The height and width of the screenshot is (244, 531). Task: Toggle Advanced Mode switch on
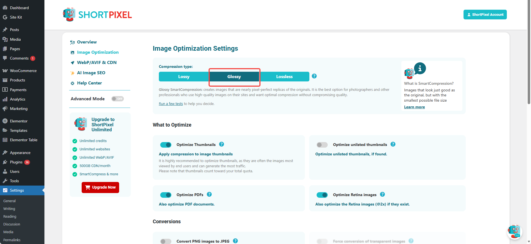pos(117,99)
